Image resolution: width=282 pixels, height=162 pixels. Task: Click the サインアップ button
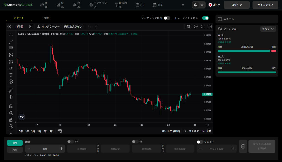[265, 5]
